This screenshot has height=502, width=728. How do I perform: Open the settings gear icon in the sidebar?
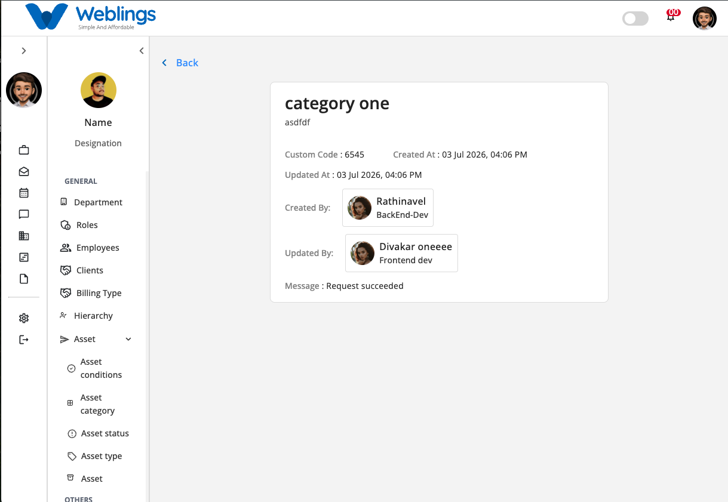(24, 318)
